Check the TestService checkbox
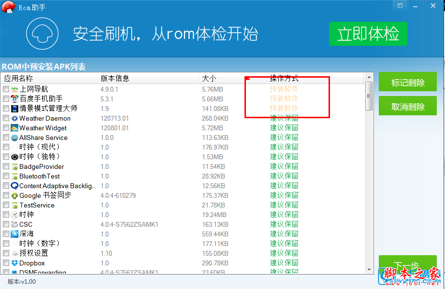Image resolution: width=445 pixels, height=289 pixels. (x=6, y=205)
